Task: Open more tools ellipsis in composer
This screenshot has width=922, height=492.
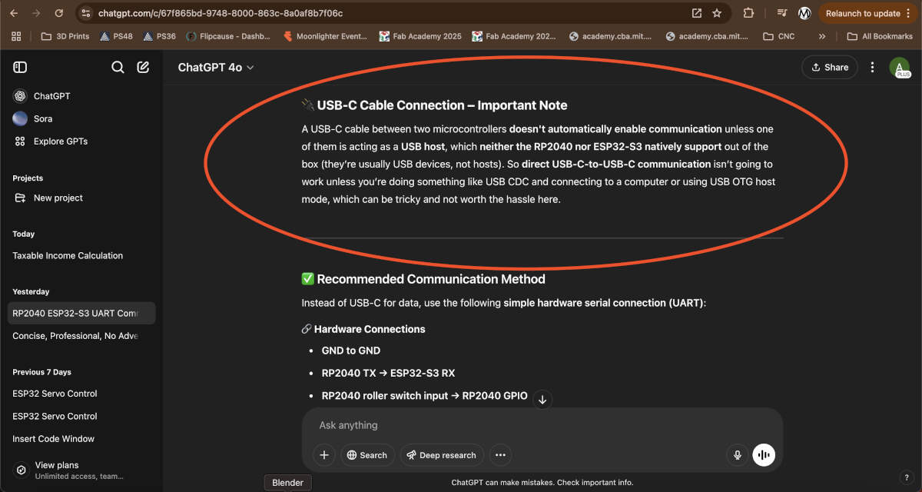Action: pos(500,455)
